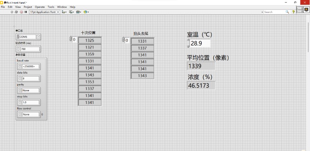Click the delay time field showing 700

(x=30, y=49)
